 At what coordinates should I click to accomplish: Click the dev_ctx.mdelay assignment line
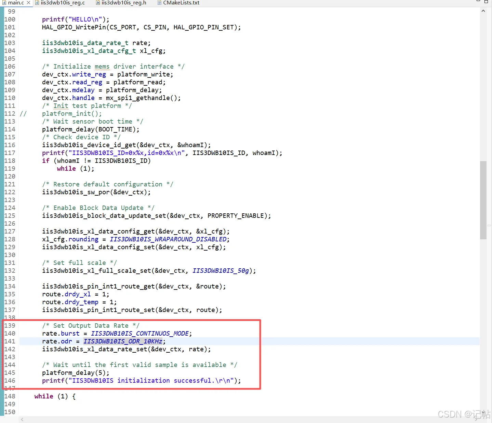point(102,90)
